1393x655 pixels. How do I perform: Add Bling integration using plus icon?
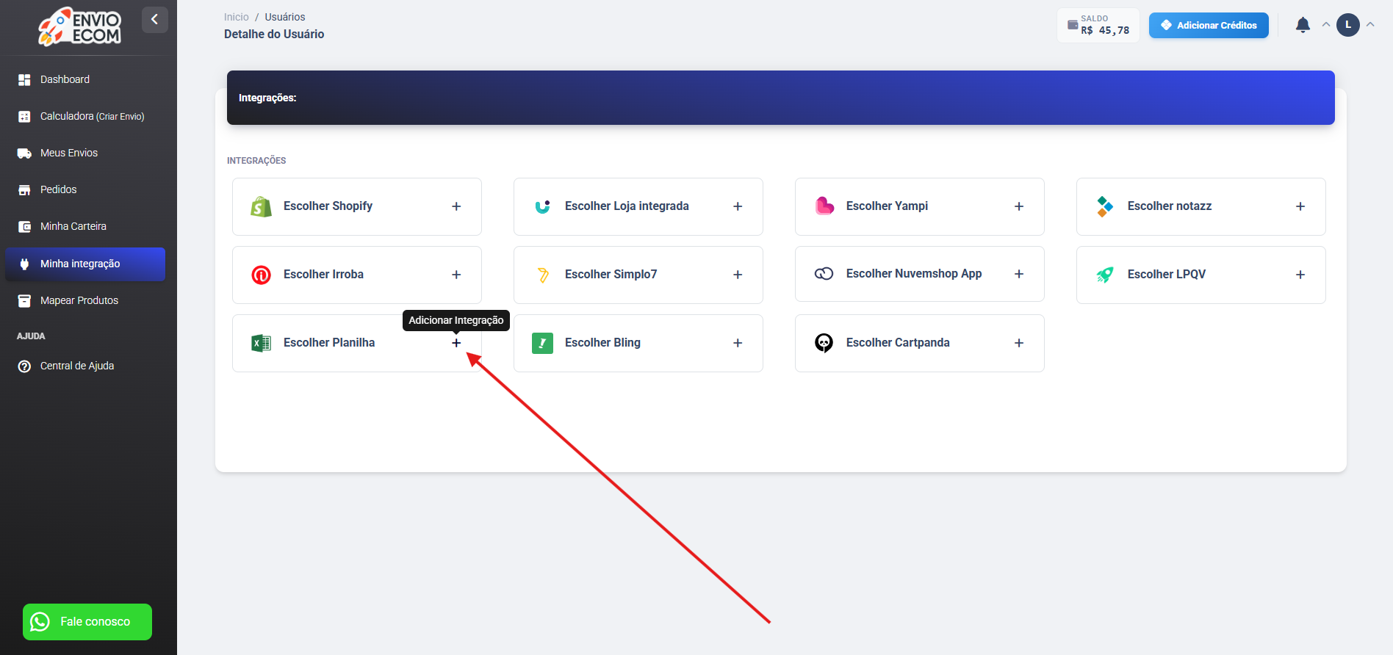click(738, 343)
